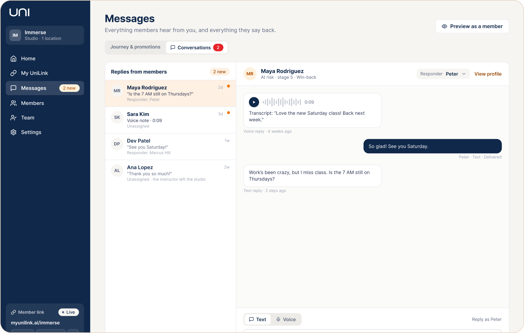Click the View profile link
The image size is (524, 333).
point(488,74)
